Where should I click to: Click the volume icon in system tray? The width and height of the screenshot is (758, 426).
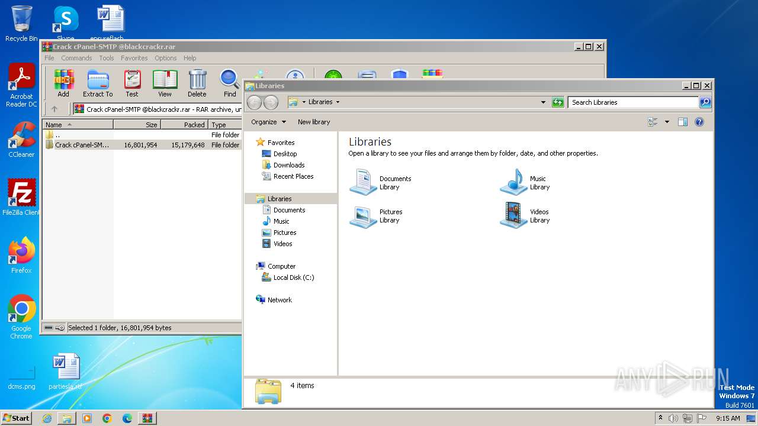673,418
